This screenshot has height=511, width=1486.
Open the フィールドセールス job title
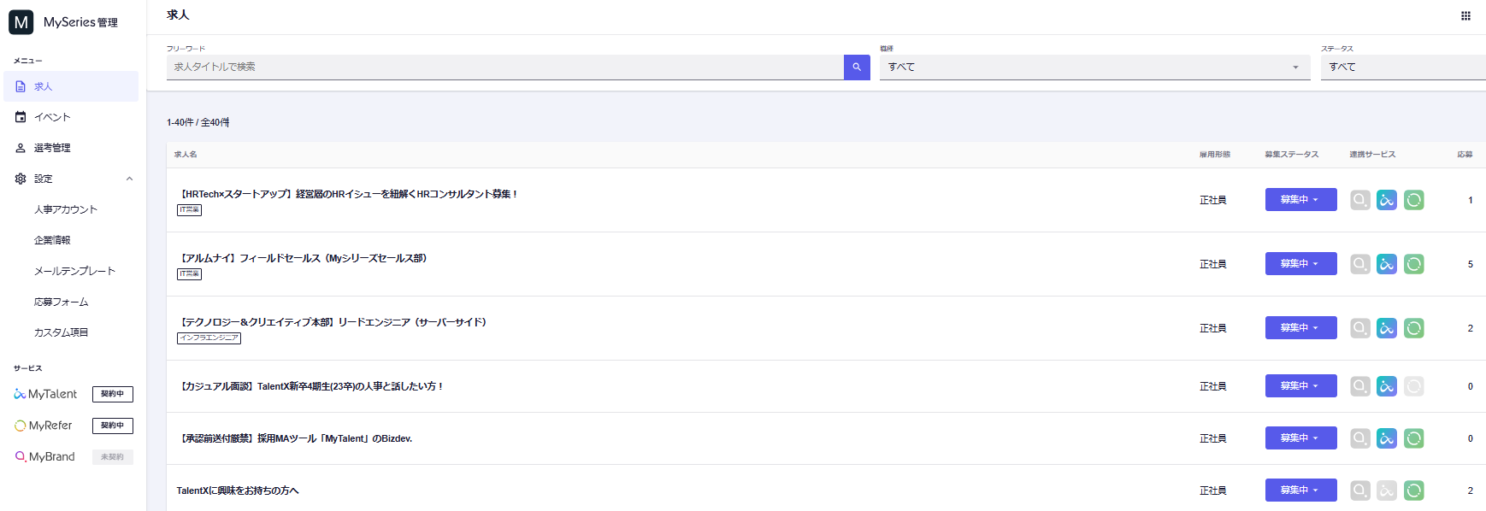pos(304,258)
